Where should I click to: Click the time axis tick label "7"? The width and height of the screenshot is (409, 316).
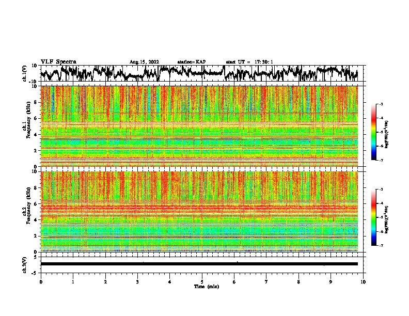click(x=266, y=282)
